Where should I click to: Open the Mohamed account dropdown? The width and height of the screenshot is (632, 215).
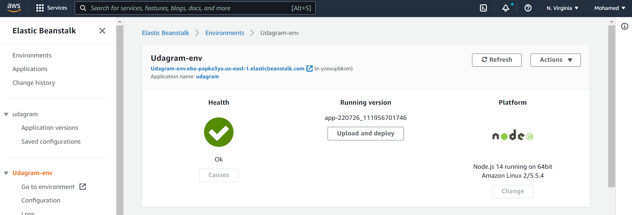coord(610,8)
